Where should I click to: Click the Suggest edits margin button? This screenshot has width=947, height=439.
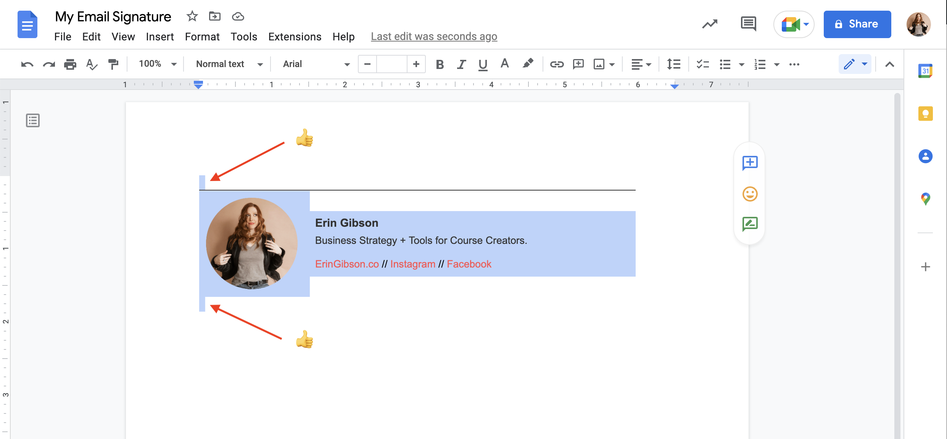coord(750,224)
